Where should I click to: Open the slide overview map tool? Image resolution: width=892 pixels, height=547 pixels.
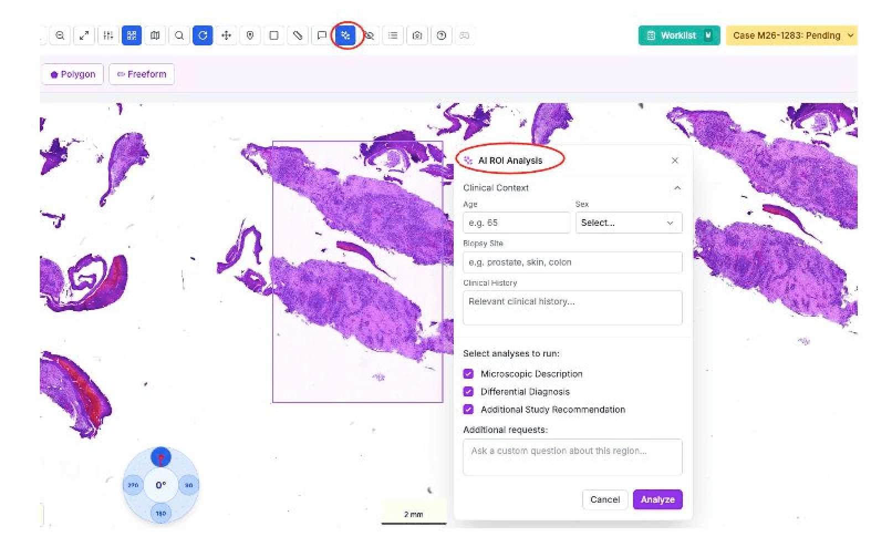(155, 35)
